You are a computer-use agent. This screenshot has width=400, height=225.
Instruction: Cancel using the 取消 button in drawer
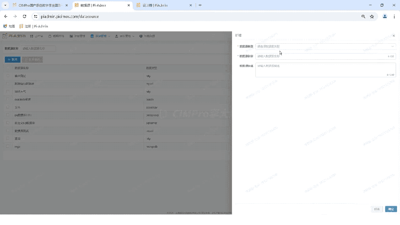(377, 209)
